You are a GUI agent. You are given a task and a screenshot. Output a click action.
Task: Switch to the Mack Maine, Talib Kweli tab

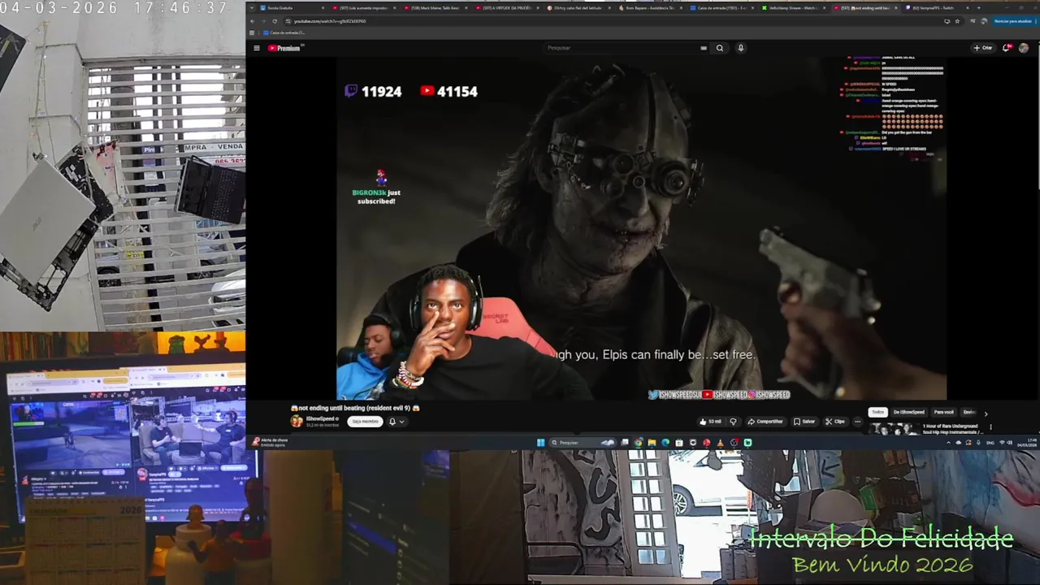click(435, 8)
